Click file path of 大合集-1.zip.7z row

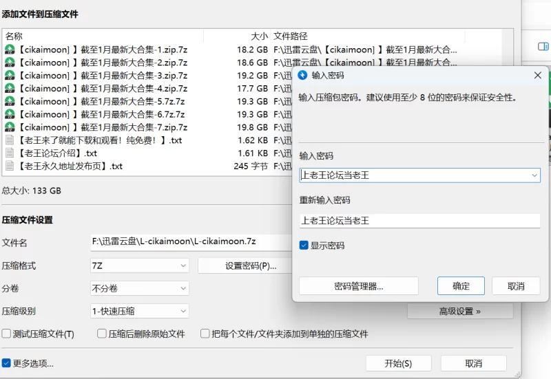point(366,50)
